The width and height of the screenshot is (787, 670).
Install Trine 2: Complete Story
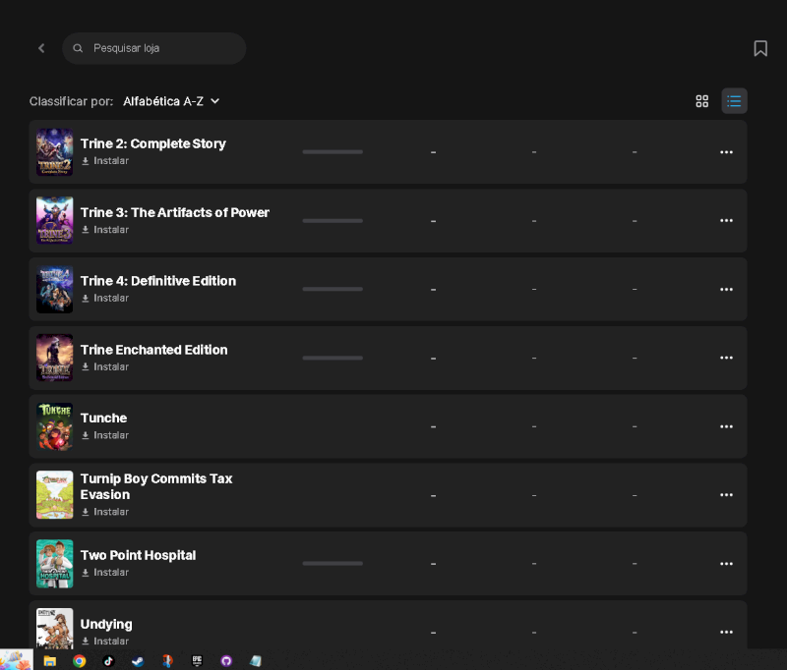105,161
